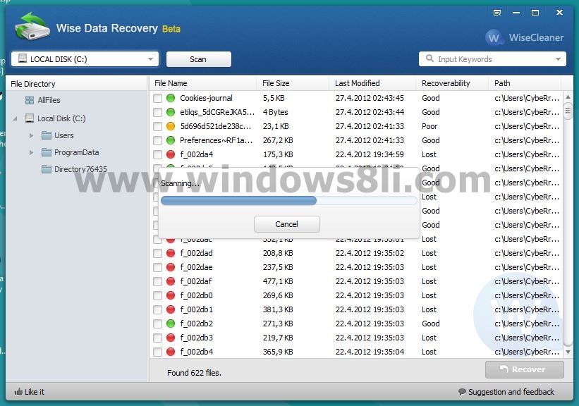Screen dimensions: 579x406
Task: Start scan with the Scan button
Action: pos(199,59)
